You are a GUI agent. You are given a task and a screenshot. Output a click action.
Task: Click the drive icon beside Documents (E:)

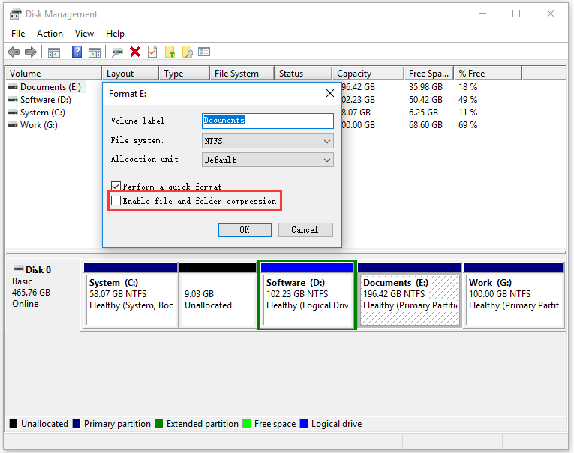pyautogui.click(x=13, y=87)
